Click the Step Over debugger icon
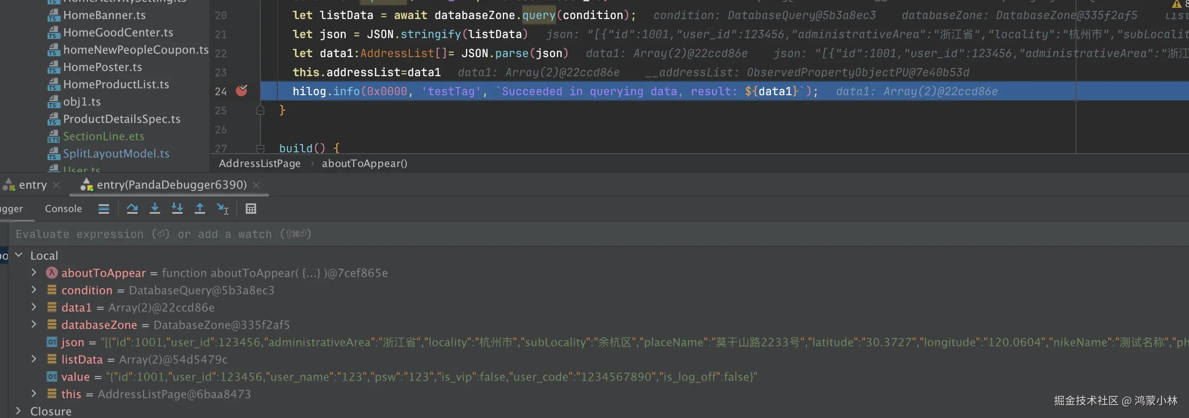This screenshot has width=1189, height=418. pos(132,209)
